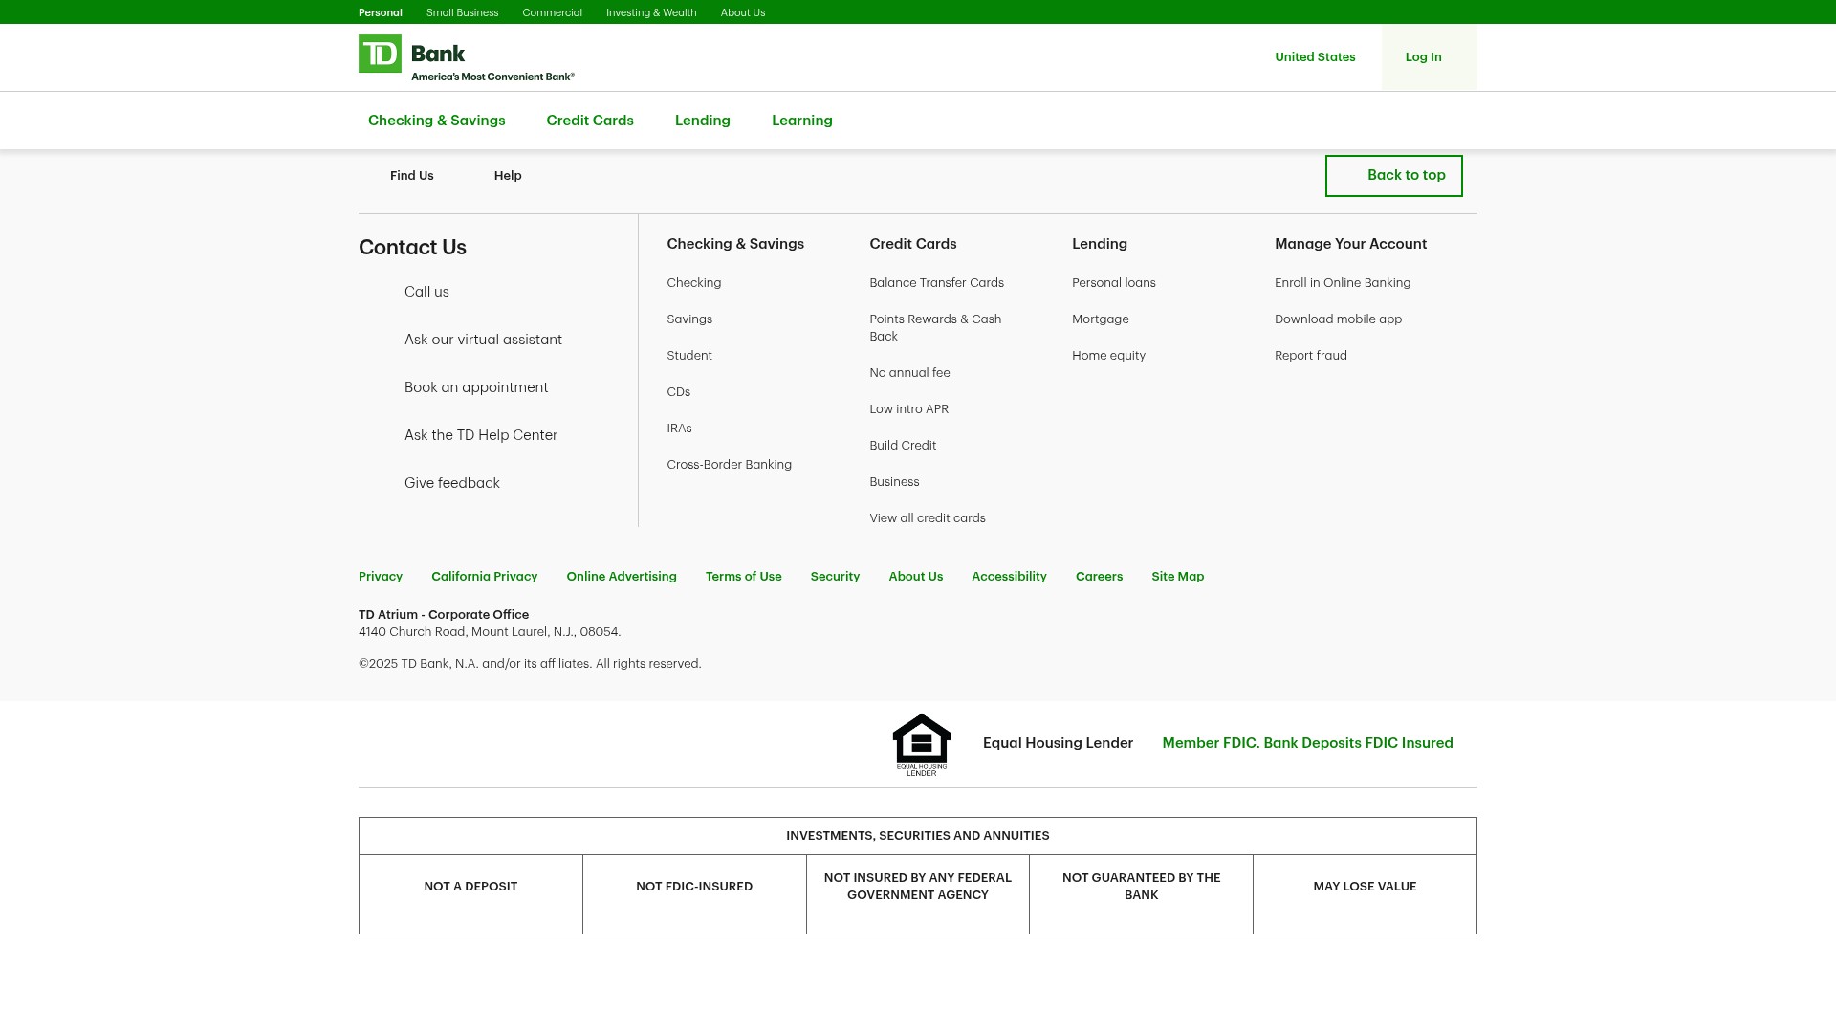Click the Equal Housing Lender text
Viewport: 1836px width, 1033px height.
[1058, 743]
